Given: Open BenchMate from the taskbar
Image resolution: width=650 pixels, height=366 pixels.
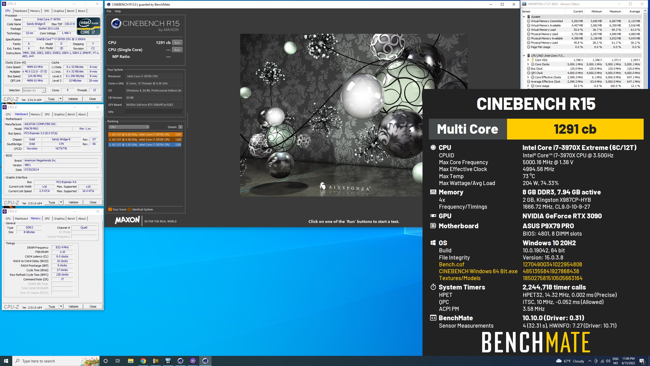Looking at the screenshot, I should pyautogui.click(x=156, y=361).
